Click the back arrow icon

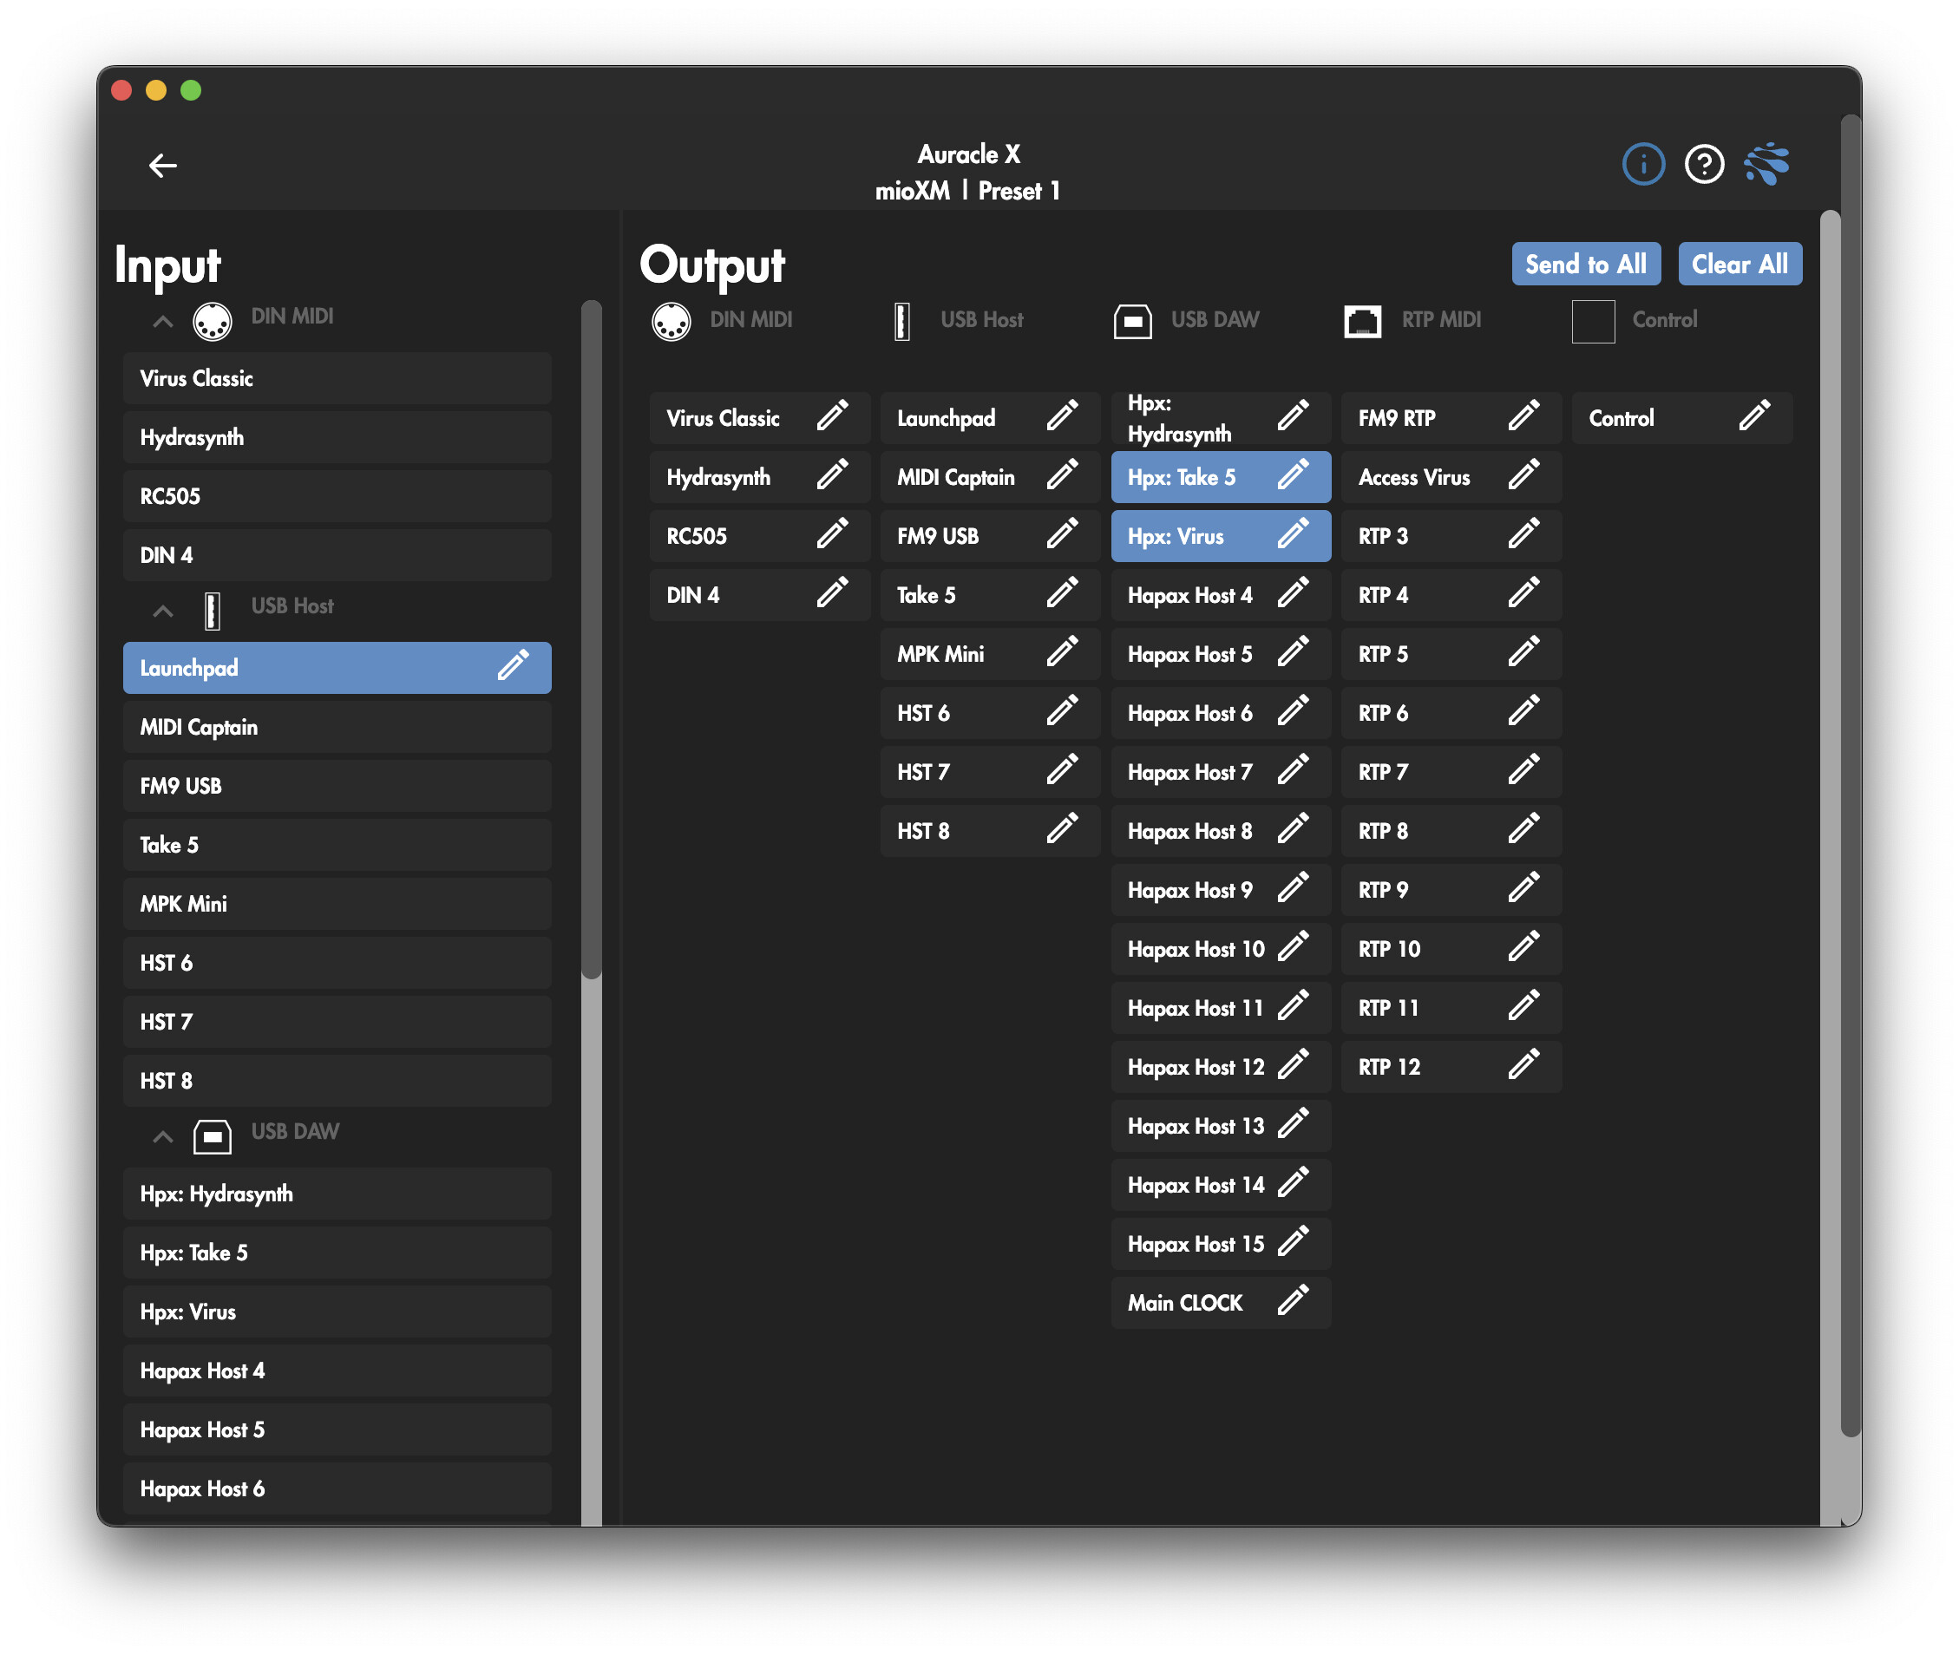pyautogui.click(x=162, y=166)
